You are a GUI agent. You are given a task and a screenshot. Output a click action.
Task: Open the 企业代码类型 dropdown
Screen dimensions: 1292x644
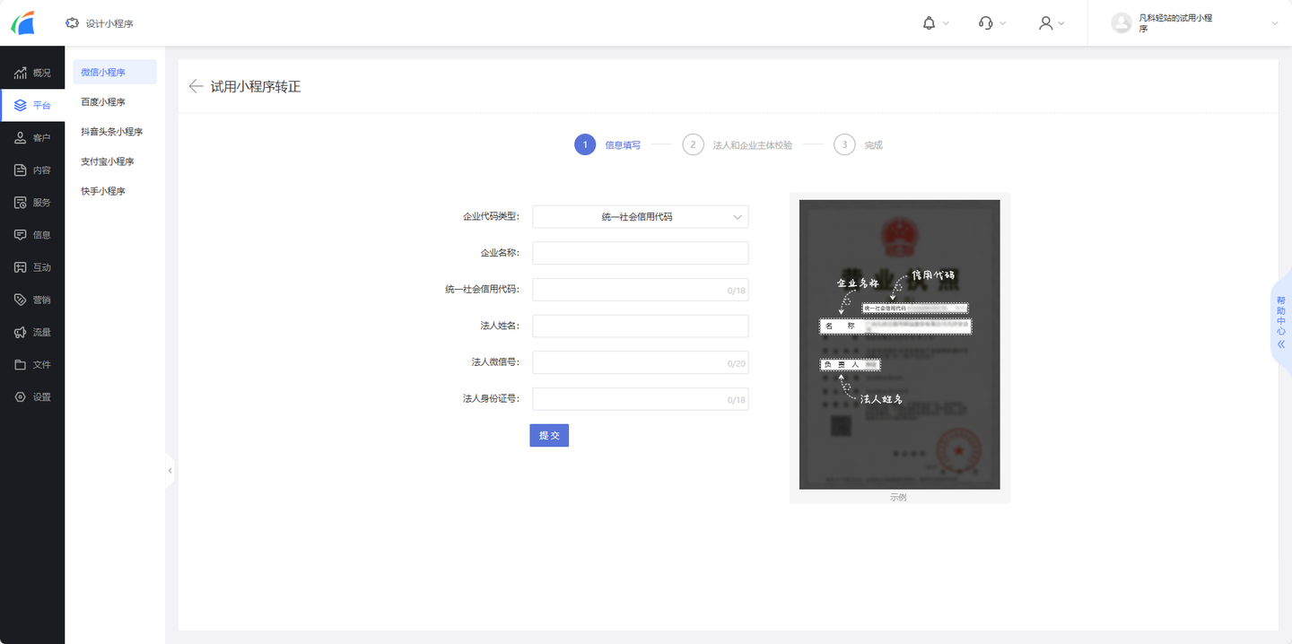(x=640, y=216)
